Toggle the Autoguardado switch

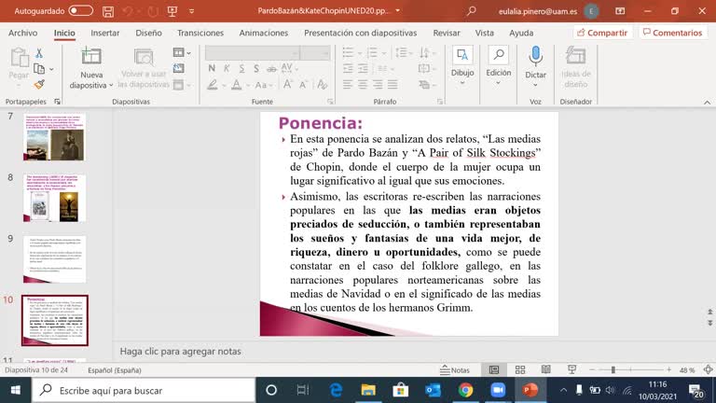coord(81,10)
